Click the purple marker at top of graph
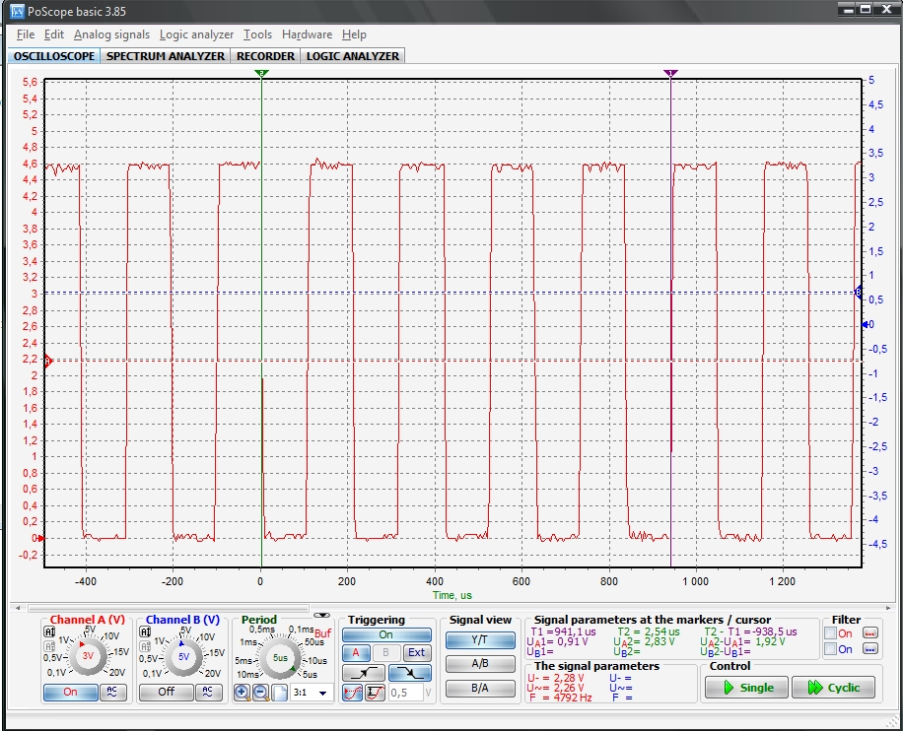 point(671,74)
